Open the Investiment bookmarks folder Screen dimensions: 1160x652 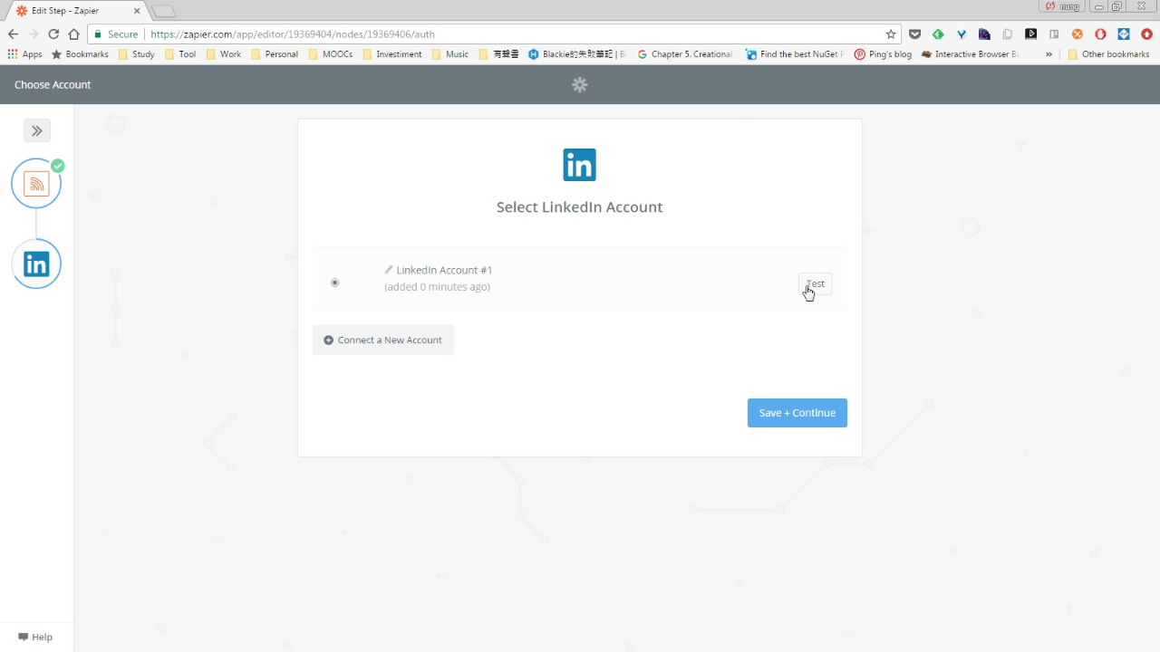[392, 54]
